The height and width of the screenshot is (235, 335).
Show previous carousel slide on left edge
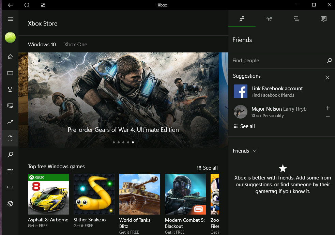(x=23, y=100)
